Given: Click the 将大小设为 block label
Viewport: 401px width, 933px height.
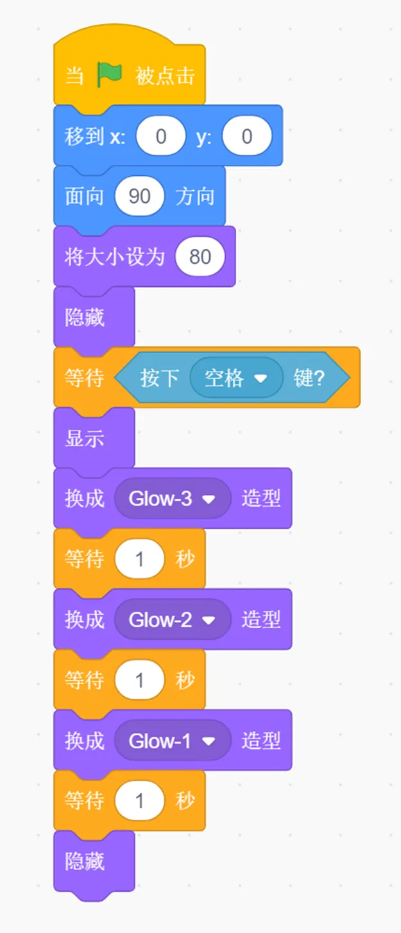Looking at the screenshot, I should pos(115,257).
